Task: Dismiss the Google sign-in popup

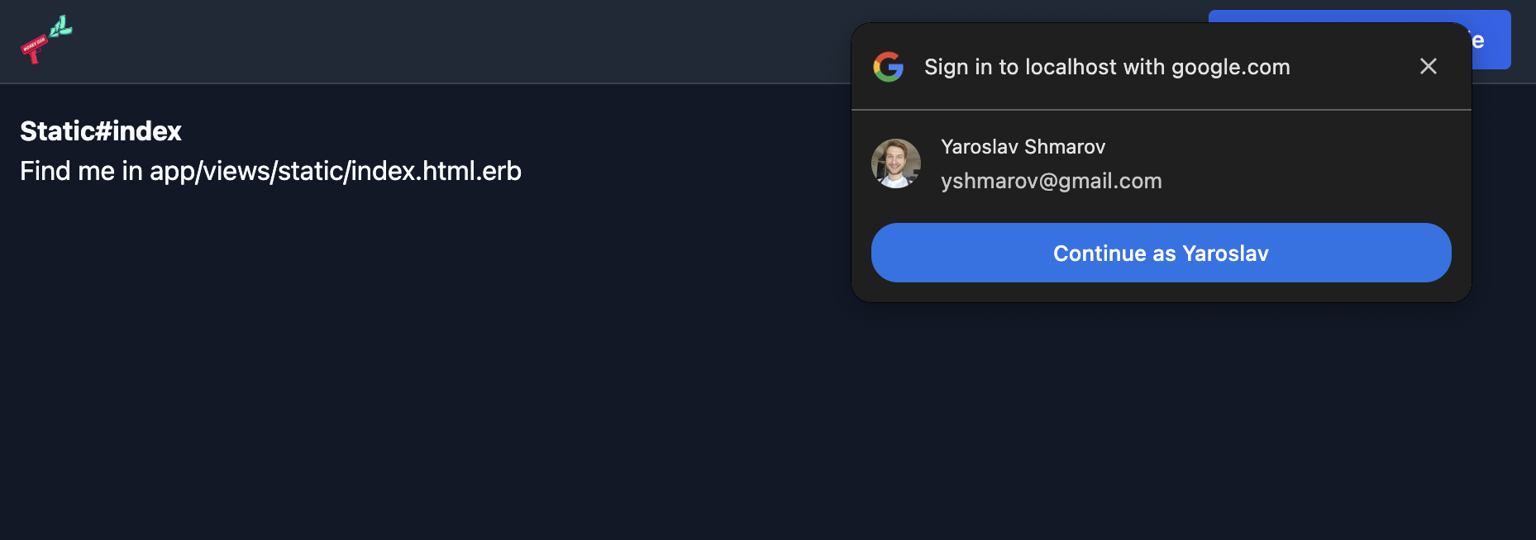Action: (x=1428, y=66)
